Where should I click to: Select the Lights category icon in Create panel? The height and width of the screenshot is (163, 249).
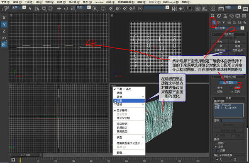coord(224,23)
